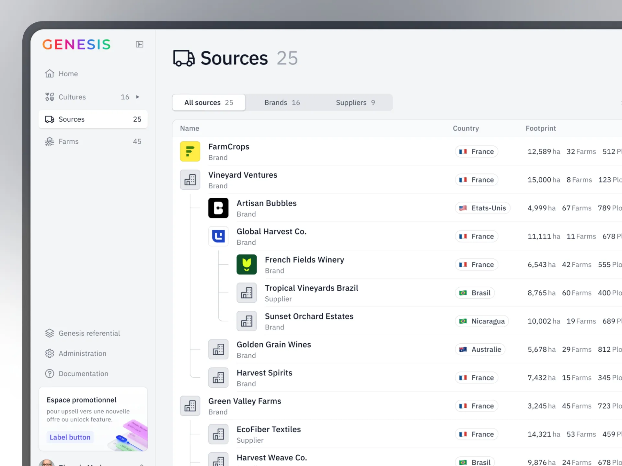This screenshot has width=622, height=466.
Task: Click the Farms field icon in sidebar
Action: (50, 141)
